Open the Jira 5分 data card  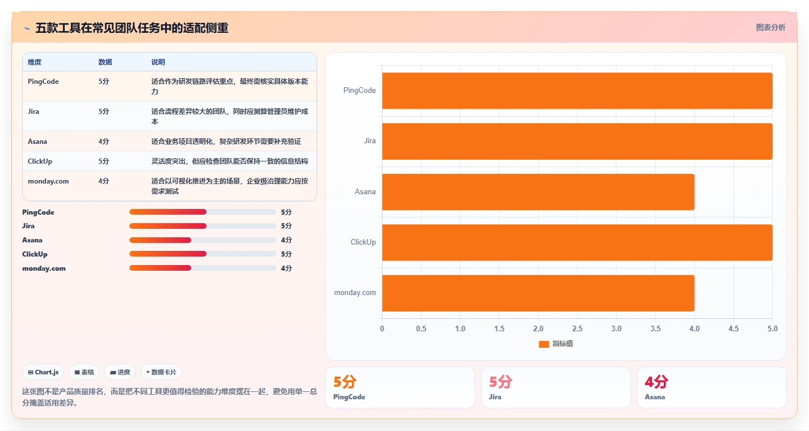click(x=556, y=387)
